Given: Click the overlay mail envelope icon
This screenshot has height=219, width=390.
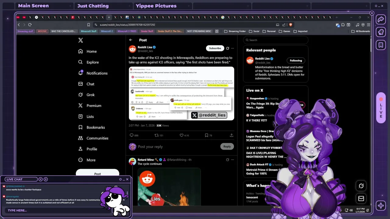Looking at the screenshot, I should (x=361, y=199).
